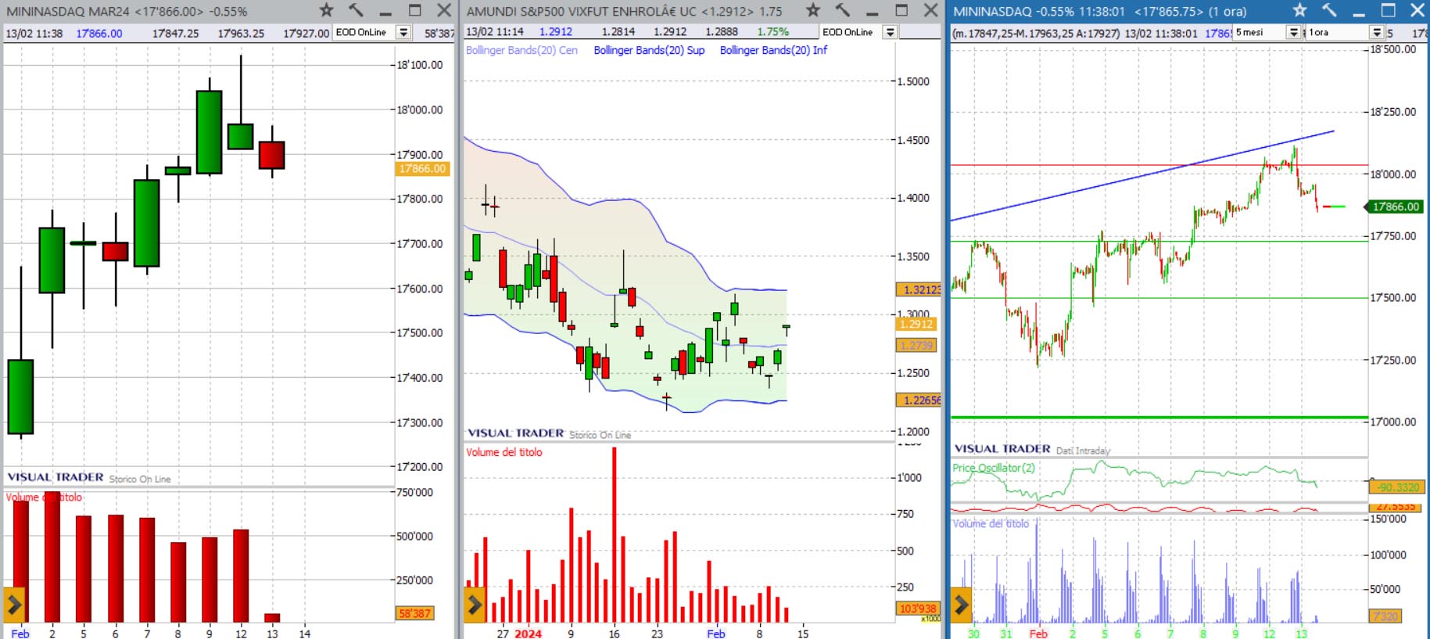Image resolution: width=1430 pixels, height=639 pixels.
Task: Open the 5 mesi period dropdown
Action: click(x=1294, y=32)
